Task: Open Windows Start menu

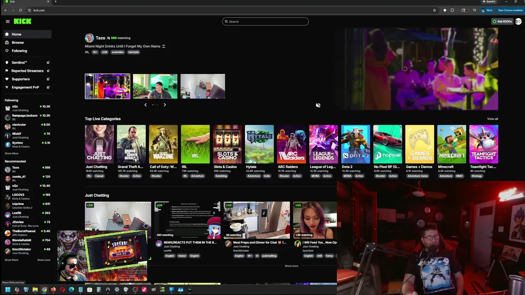Action: [x=8, y=290]
